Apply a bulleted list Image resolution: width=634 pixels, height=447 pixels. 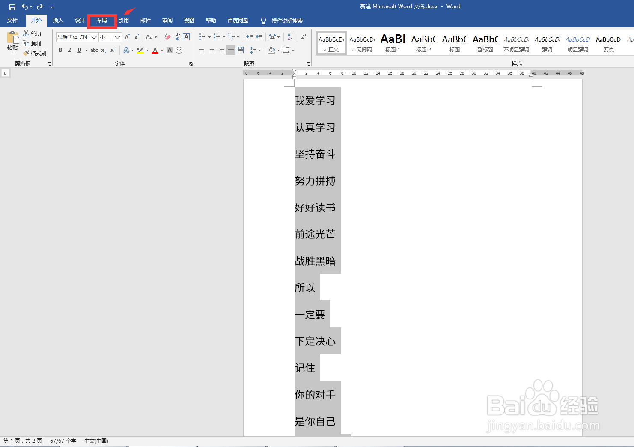coord(202,37)
